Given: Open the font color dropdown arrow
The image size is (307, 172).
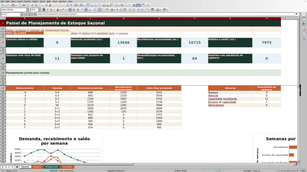Looking at the screenshot, I should pos(60,10).
